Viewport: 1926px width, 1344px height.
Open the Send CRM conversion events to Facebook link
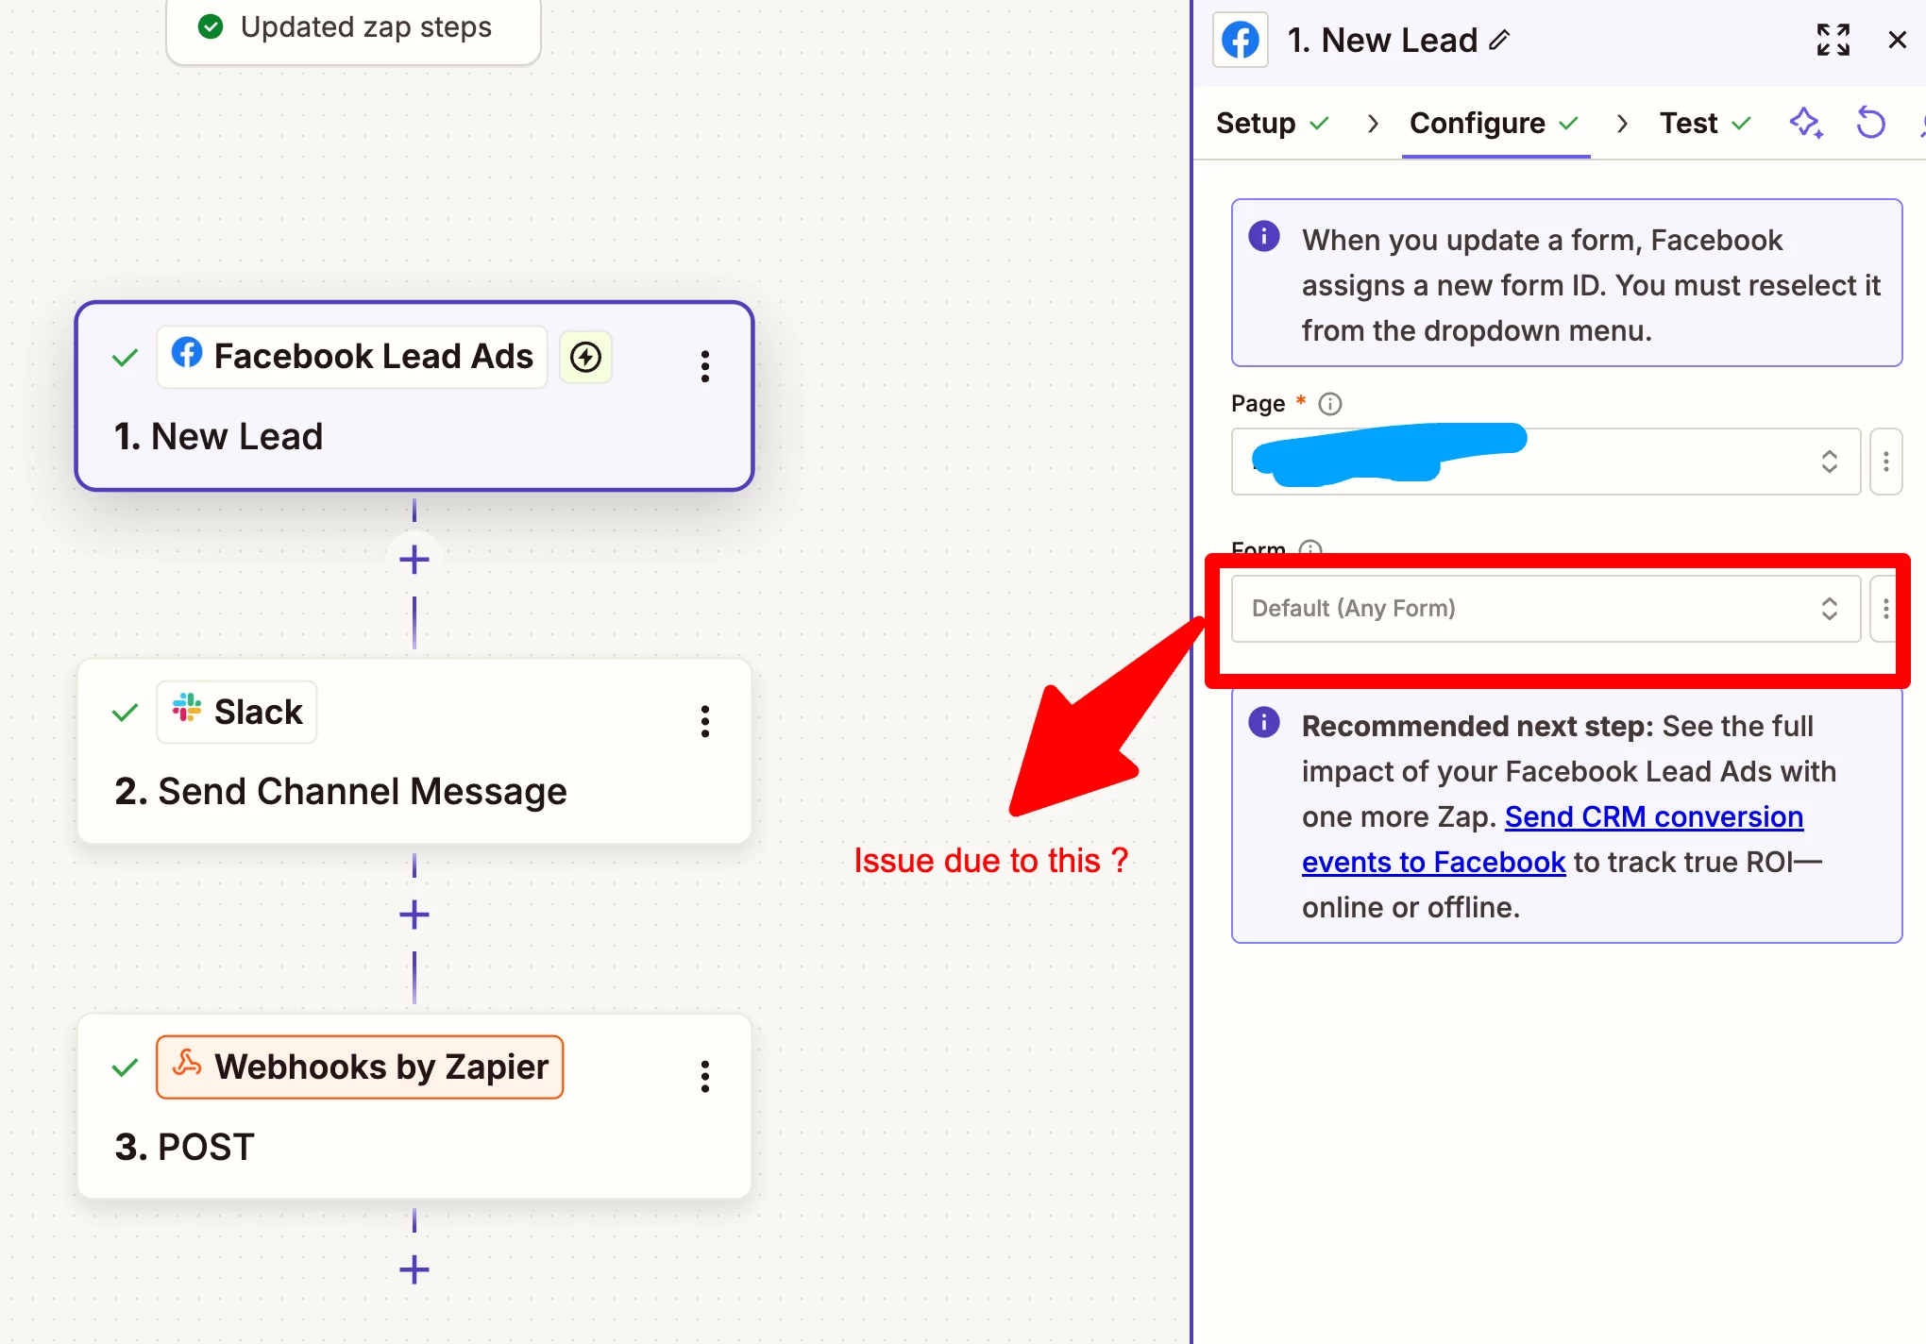point(1552,839)
